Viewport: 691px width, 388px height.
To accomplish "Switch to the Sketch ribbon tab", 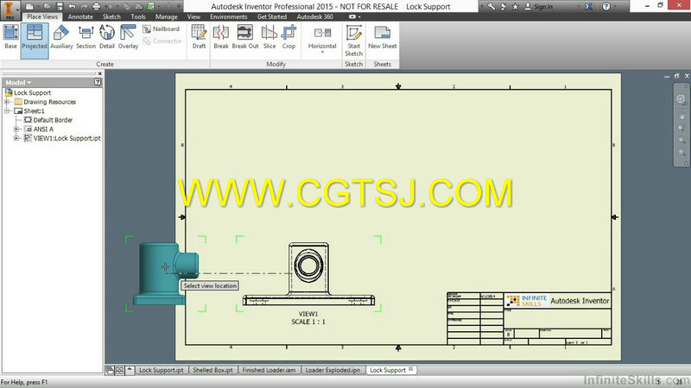I will [x=111, y=16].
